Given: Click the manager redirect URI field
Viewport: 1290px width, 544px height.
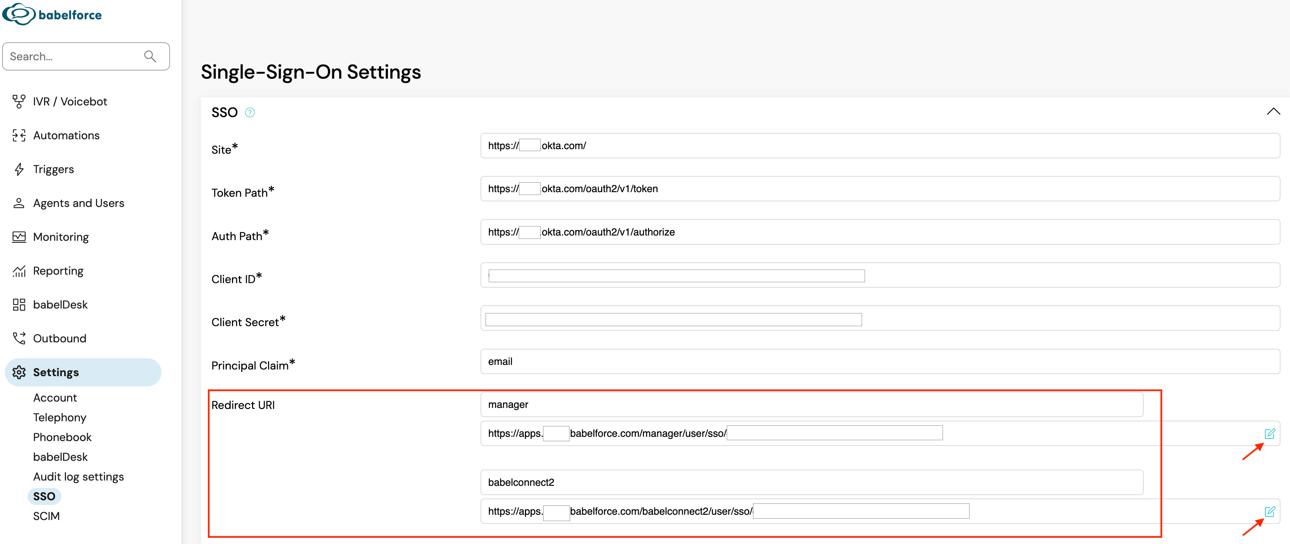Looking at the screenshot, I should 880,433.
